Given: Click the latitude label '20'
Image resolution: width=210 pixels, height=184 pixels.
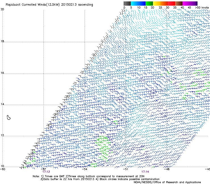Looking at the screenshot, I should pyautogui.click(x=2, y=9).
